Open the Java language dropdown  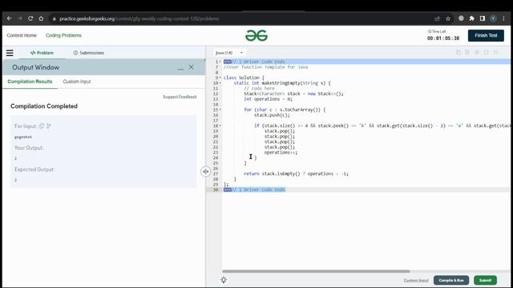click(x=229, y=53)
